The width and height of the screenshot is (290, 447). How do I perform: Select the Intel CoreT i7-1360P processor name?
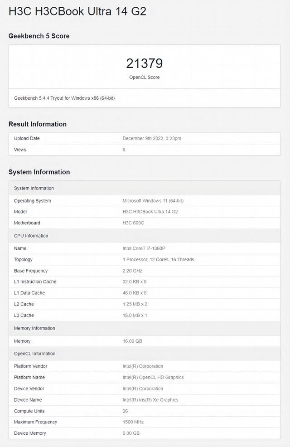coord(143,248)
